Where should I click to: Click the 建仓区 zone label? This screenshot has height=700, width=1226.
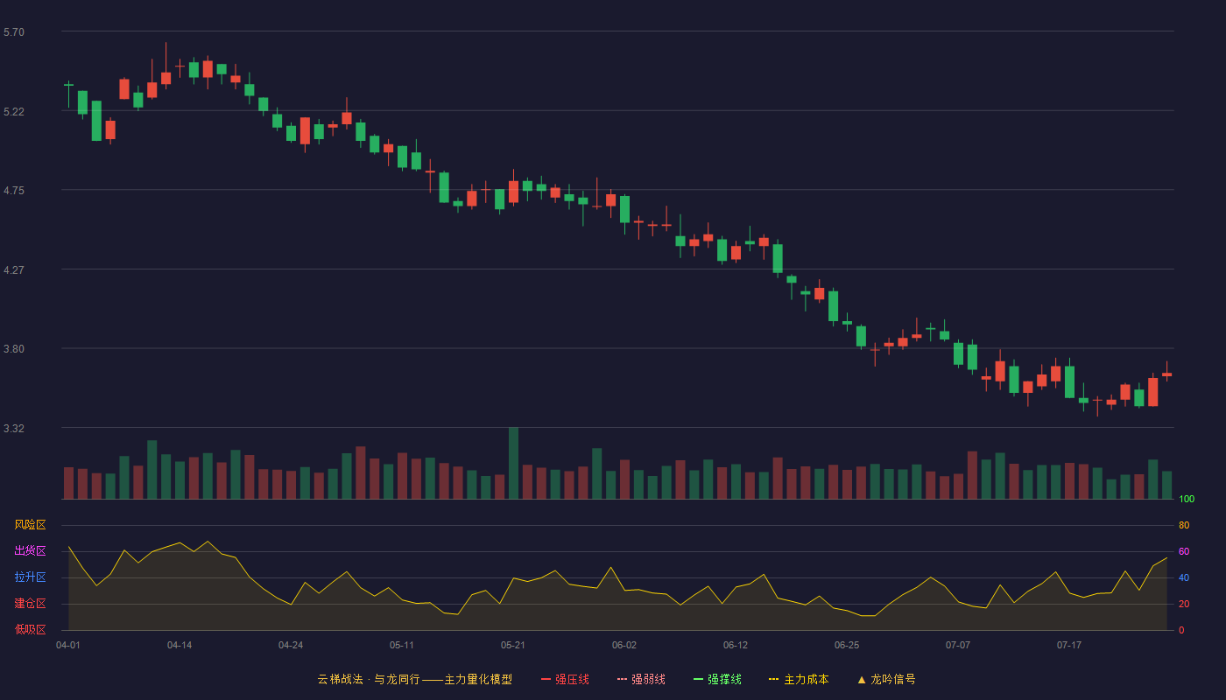[30, 604]
